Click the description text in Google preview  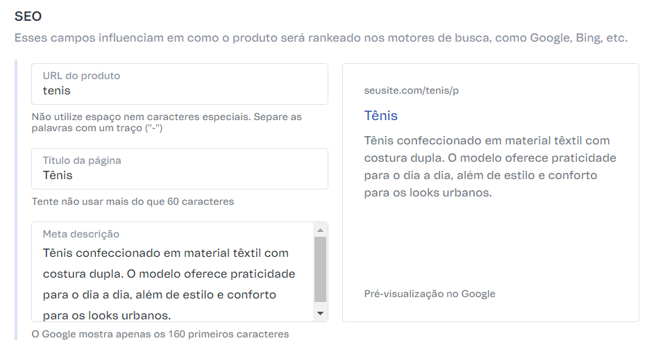point(489,167)
